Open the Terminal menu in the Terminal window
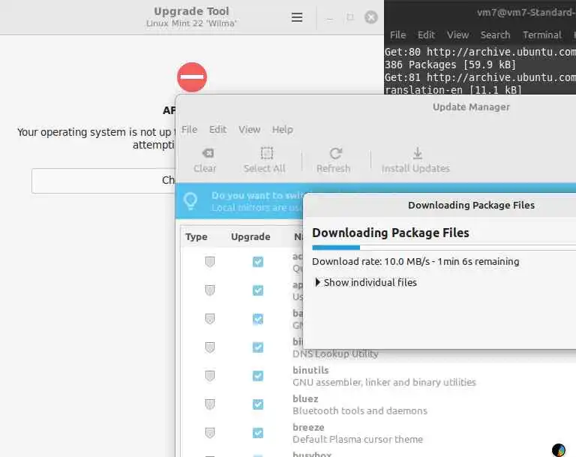The height and width of the screenshot is (457, 576). 542,35
